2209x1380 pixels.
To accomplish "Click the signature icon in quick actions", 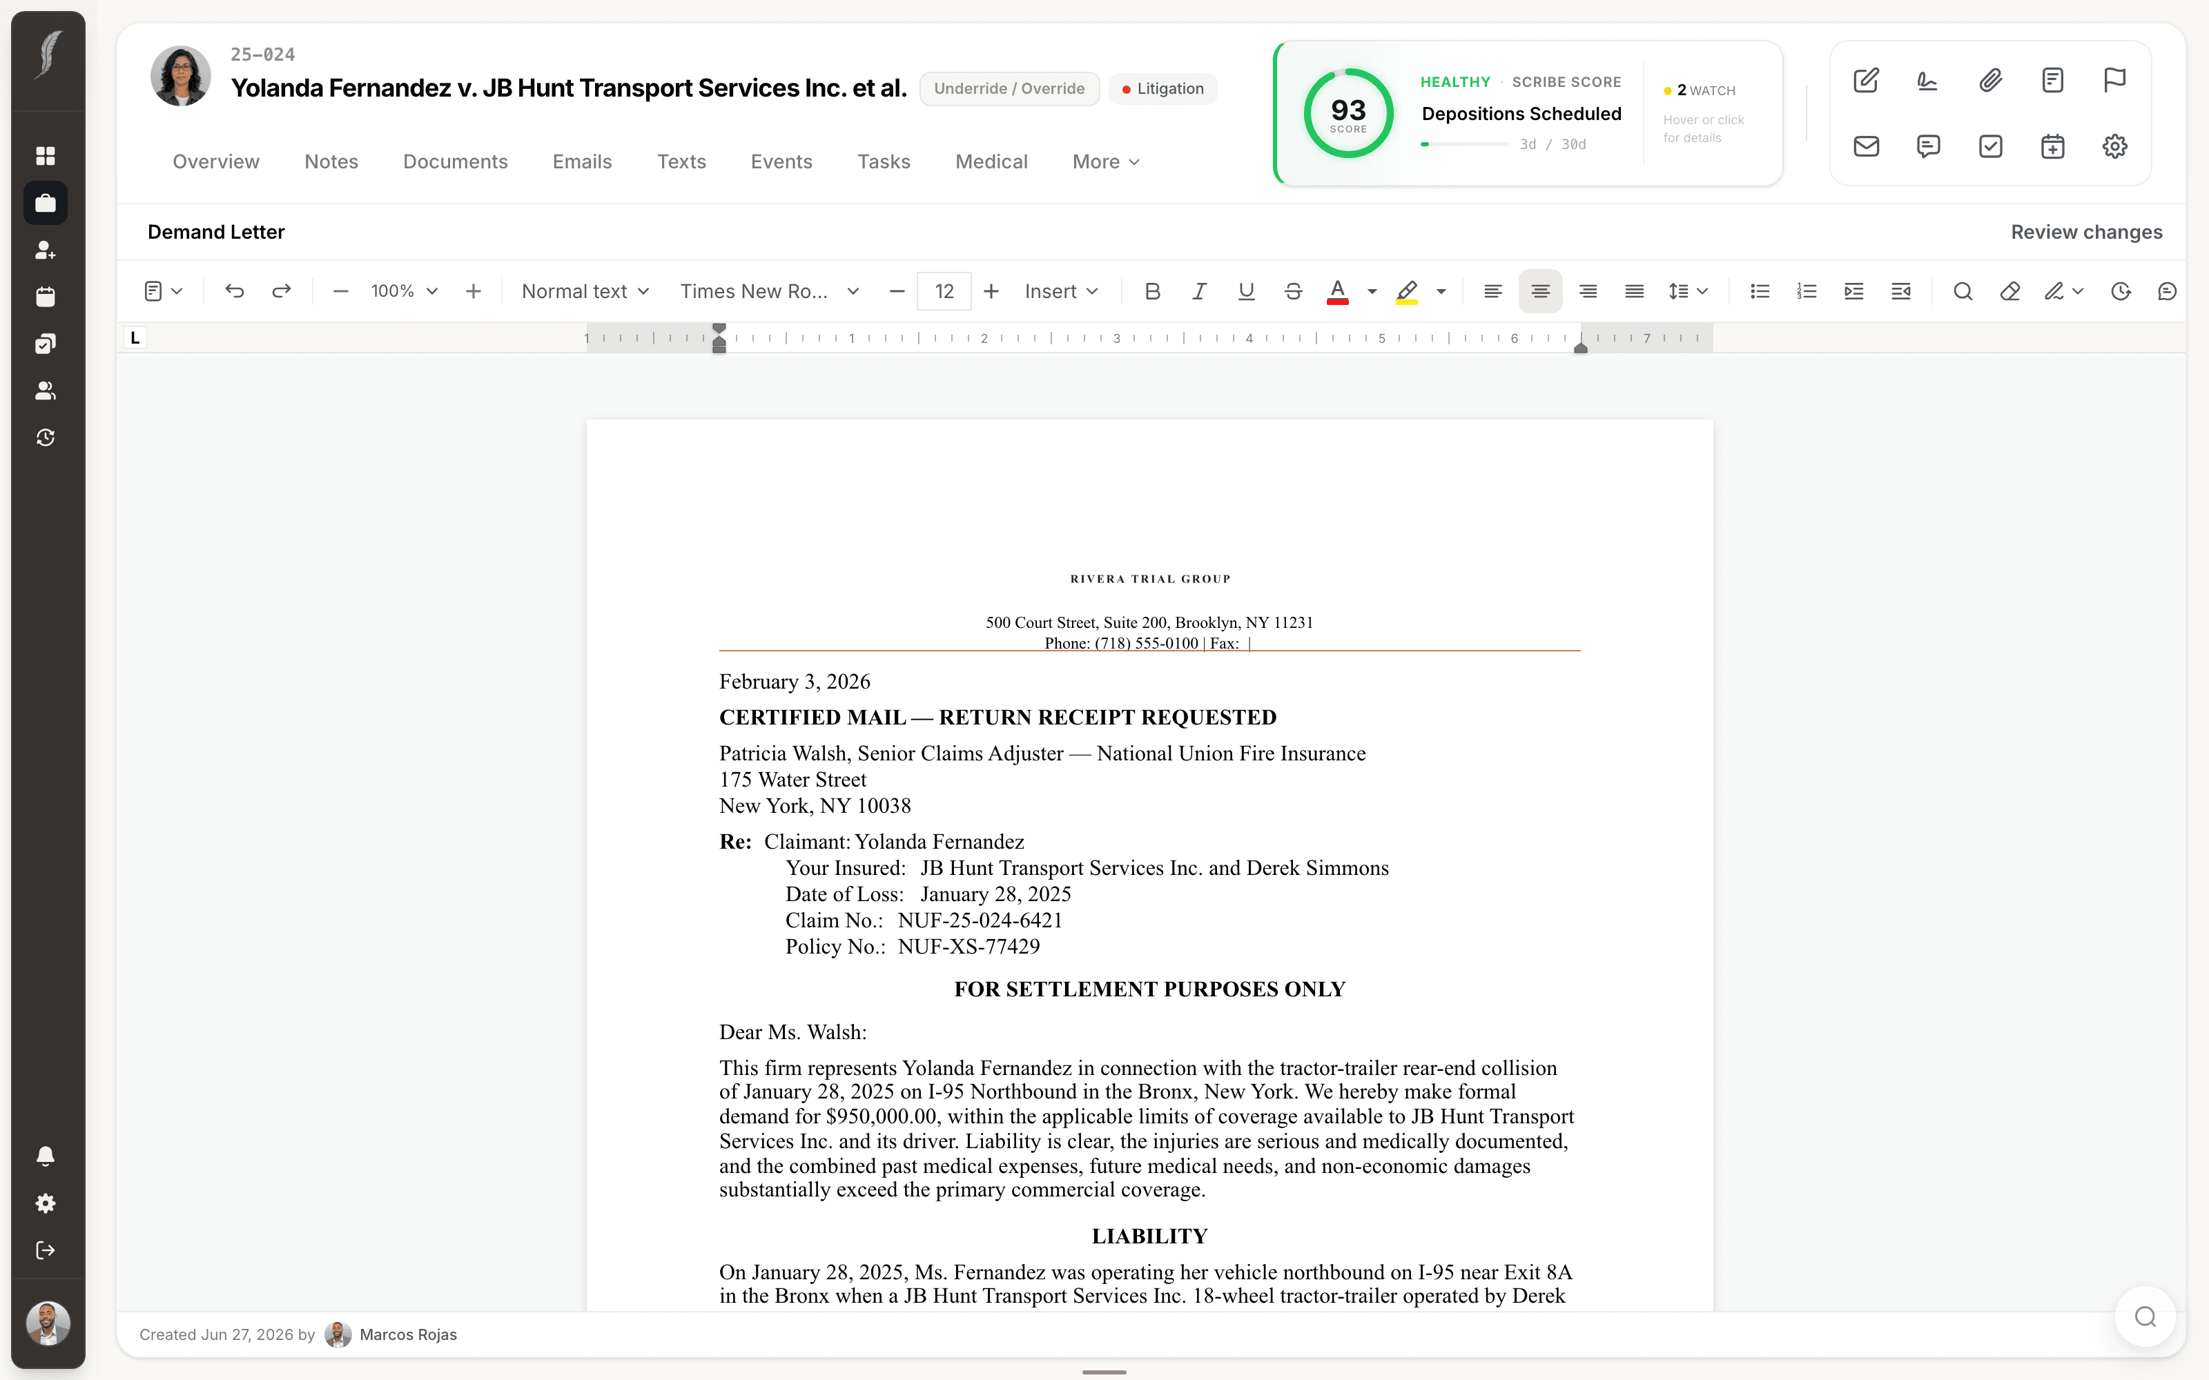I will [1928, 80].
